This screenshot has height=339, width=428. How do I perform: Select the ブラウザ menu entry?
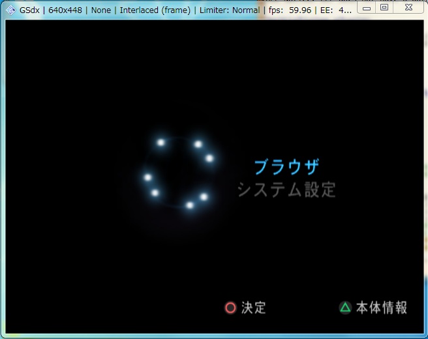coord(286,167)
